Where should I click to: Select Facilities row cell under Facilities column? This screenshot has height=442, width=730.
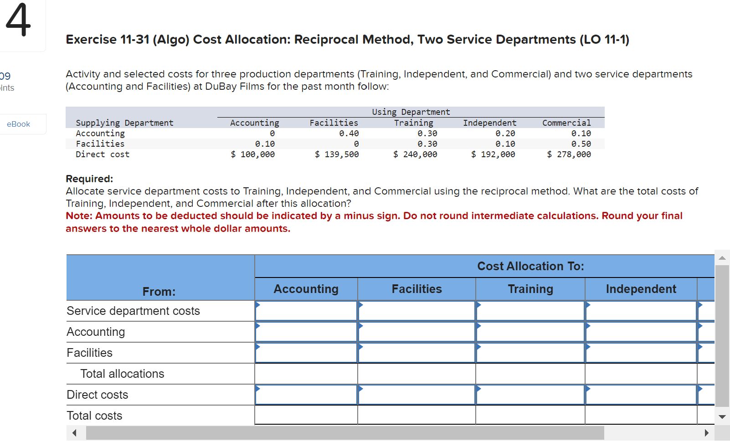tap(416, 353)
